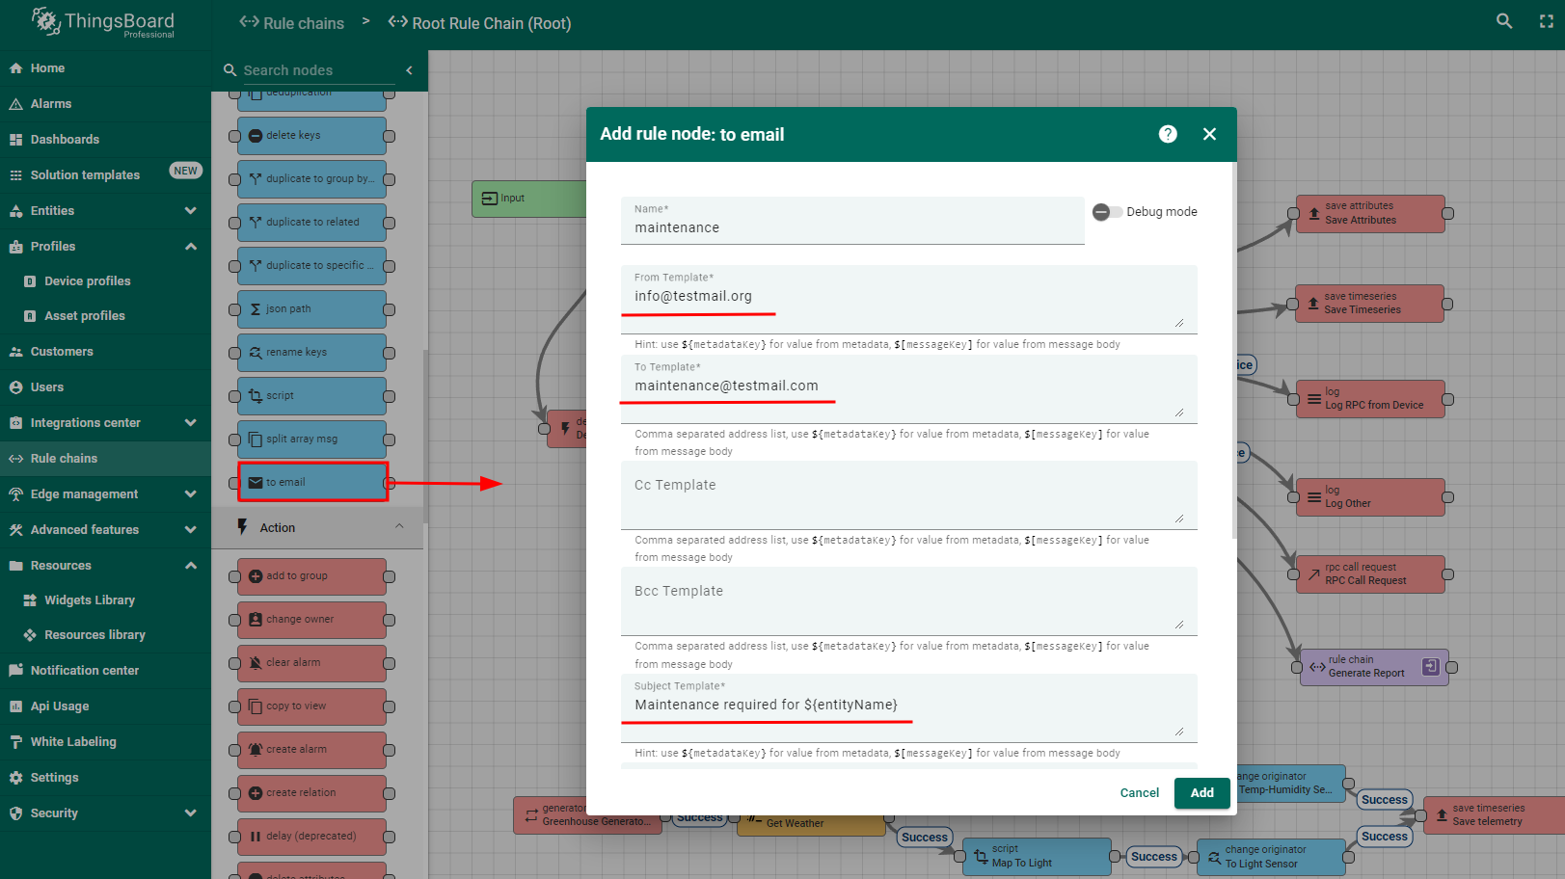Collapse the Profiles menu section
The height and width of the screenshot is (879, 1565).
click(190, 247)
